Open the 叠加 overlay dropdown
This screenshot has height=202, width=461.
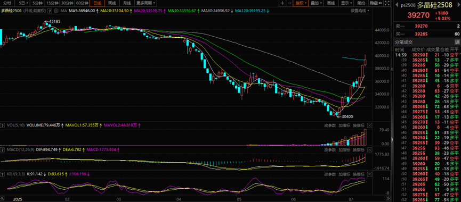coord(317,3)
